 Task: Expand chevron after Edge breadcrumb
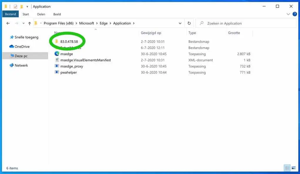click(x=110, y=23)
